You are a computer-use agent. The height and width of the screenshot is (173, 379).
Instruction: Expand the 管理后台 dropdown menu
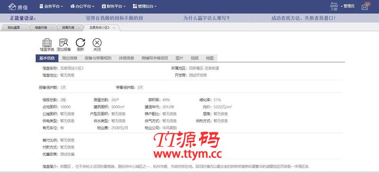[144, 7]
